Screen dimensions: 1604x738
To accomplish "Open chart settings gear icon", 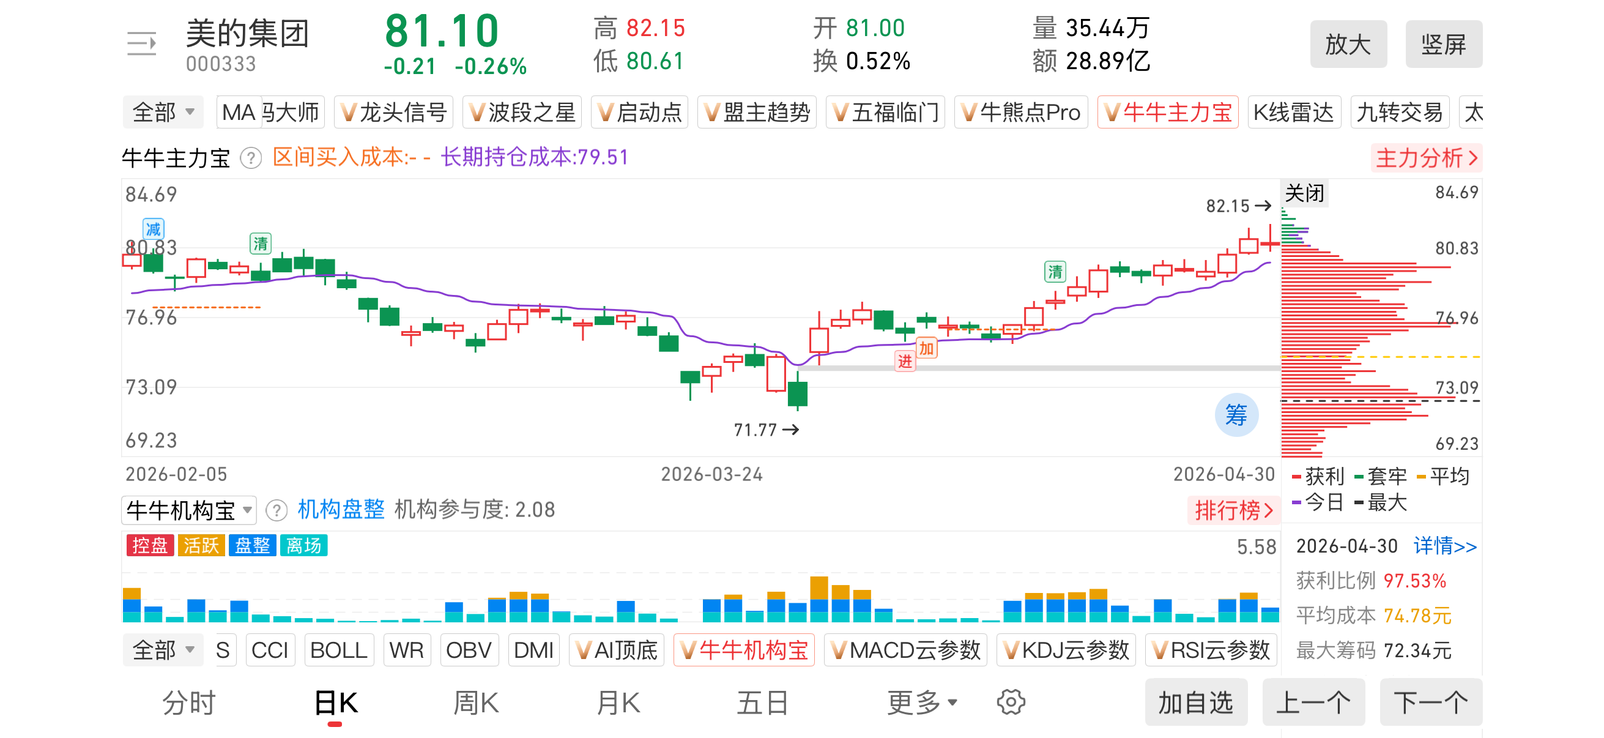I will point(1011,703).
